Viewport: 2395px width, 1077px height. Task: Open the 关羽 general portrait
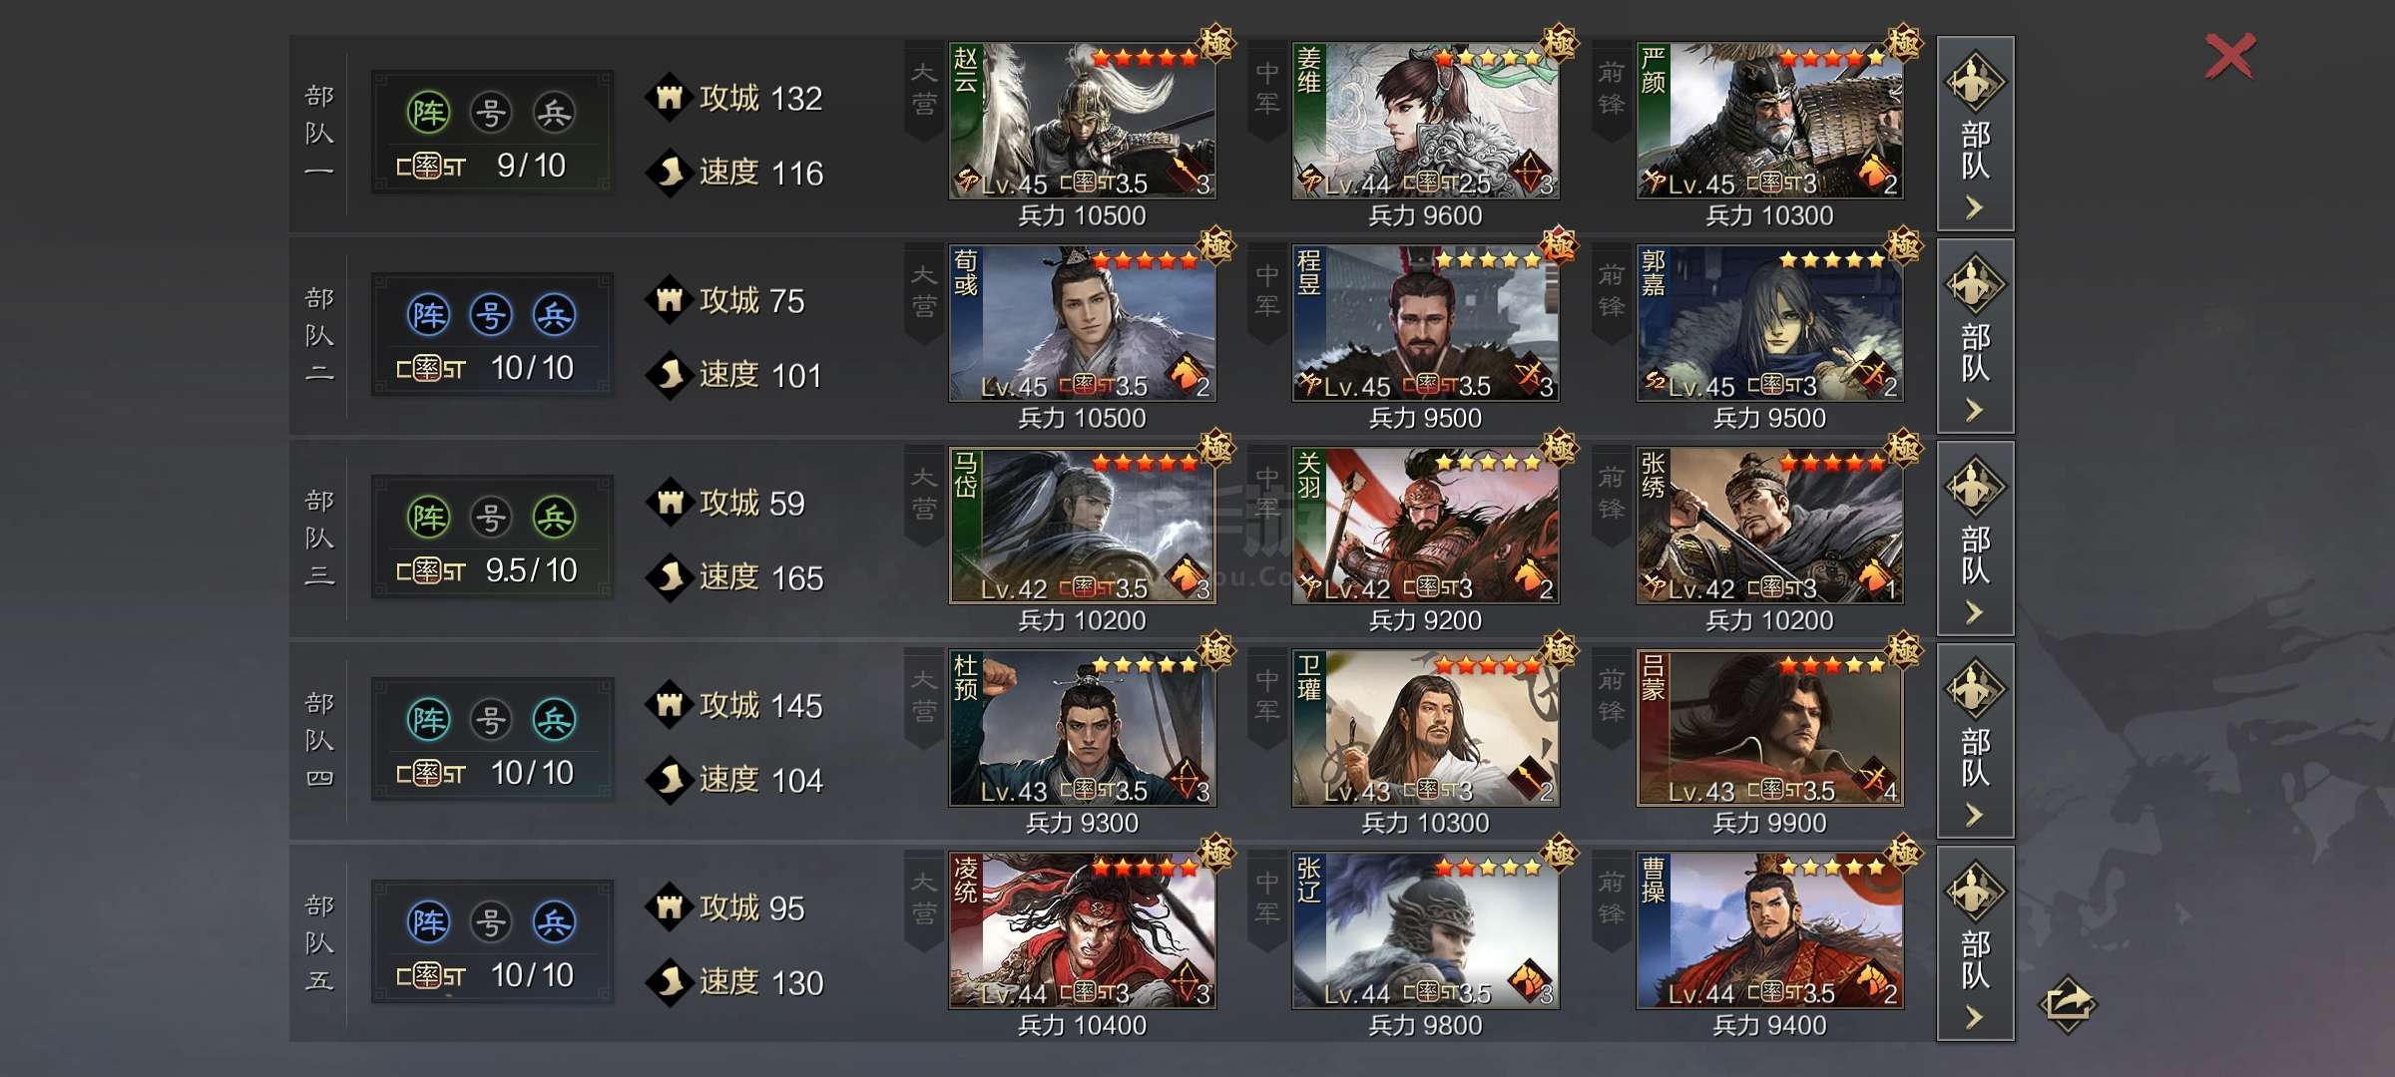[1425, 526]
